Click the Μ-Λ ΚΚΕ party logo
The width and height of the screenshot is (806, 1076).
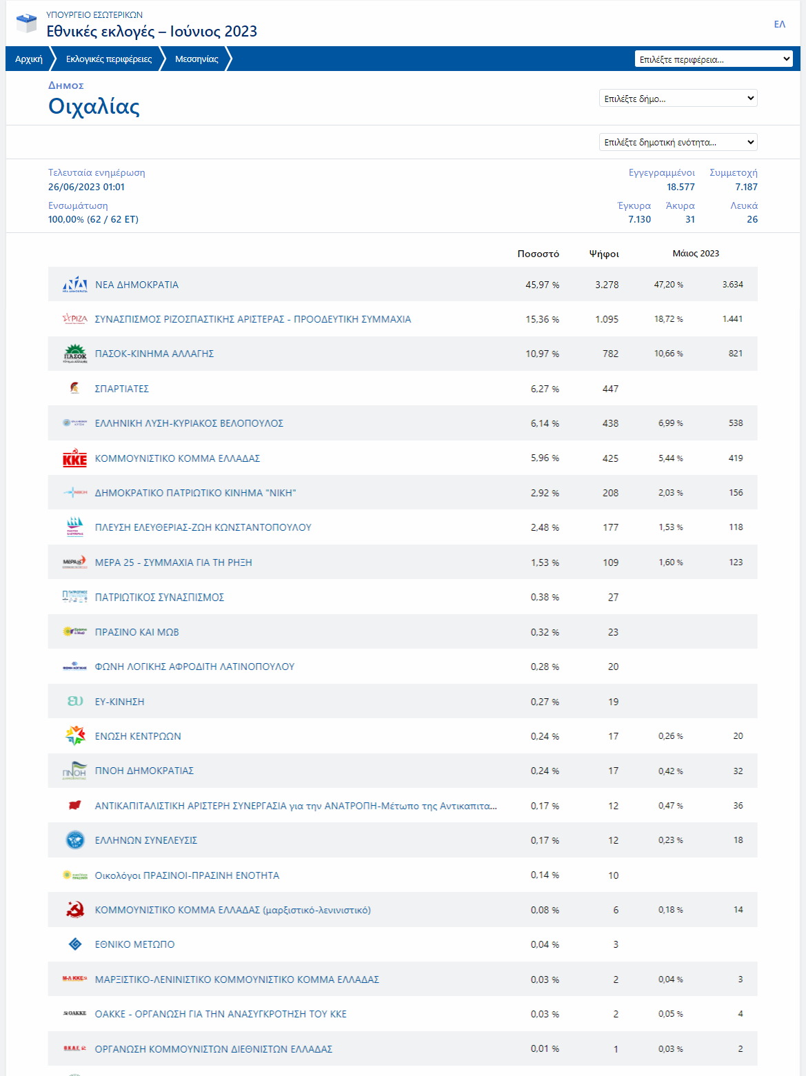(x=75, y=979)
